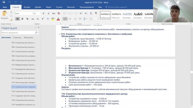Align text to the right
This screenshot has width=193, height=108.
pos(75,19)
